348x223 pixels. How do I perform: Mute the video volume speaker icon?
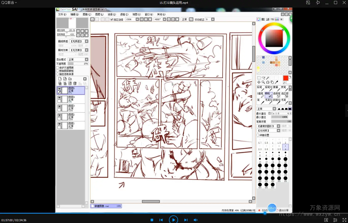(x=195, y=220)
